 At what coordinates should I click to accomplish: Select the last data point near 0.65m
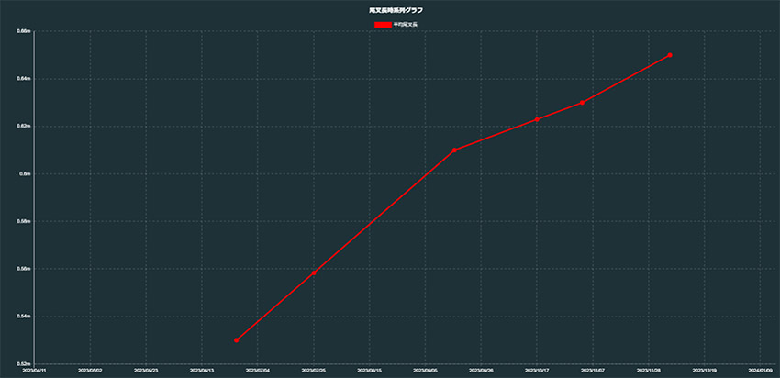coord(670,55)
